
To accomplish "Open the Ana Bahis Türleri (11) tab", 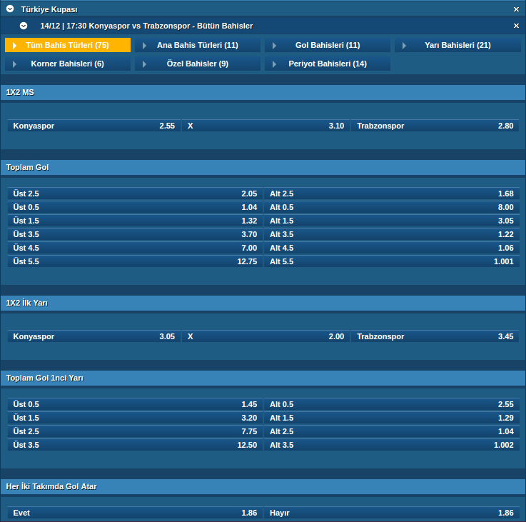I will [x=198, y=45].
